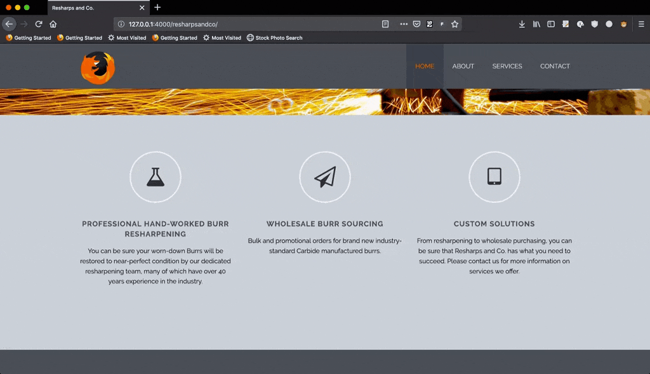
Task: Save page to Pocket
Action: pos(416,24)
